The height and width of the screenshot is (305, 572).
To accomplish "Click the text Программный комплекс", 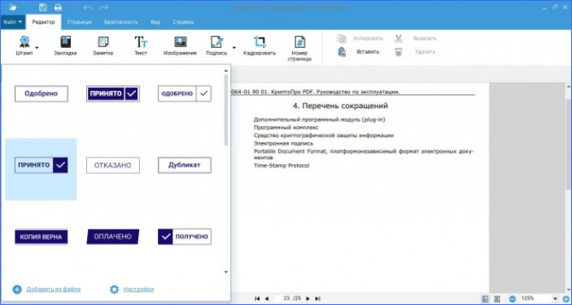I will coord(286,128).
